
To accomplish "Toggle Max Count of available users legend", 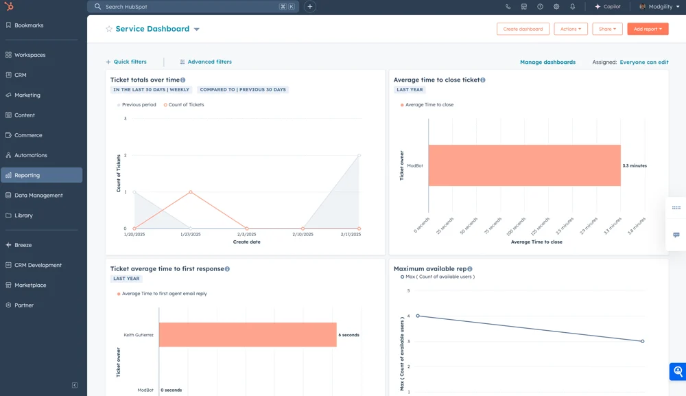I will [438, 277].
